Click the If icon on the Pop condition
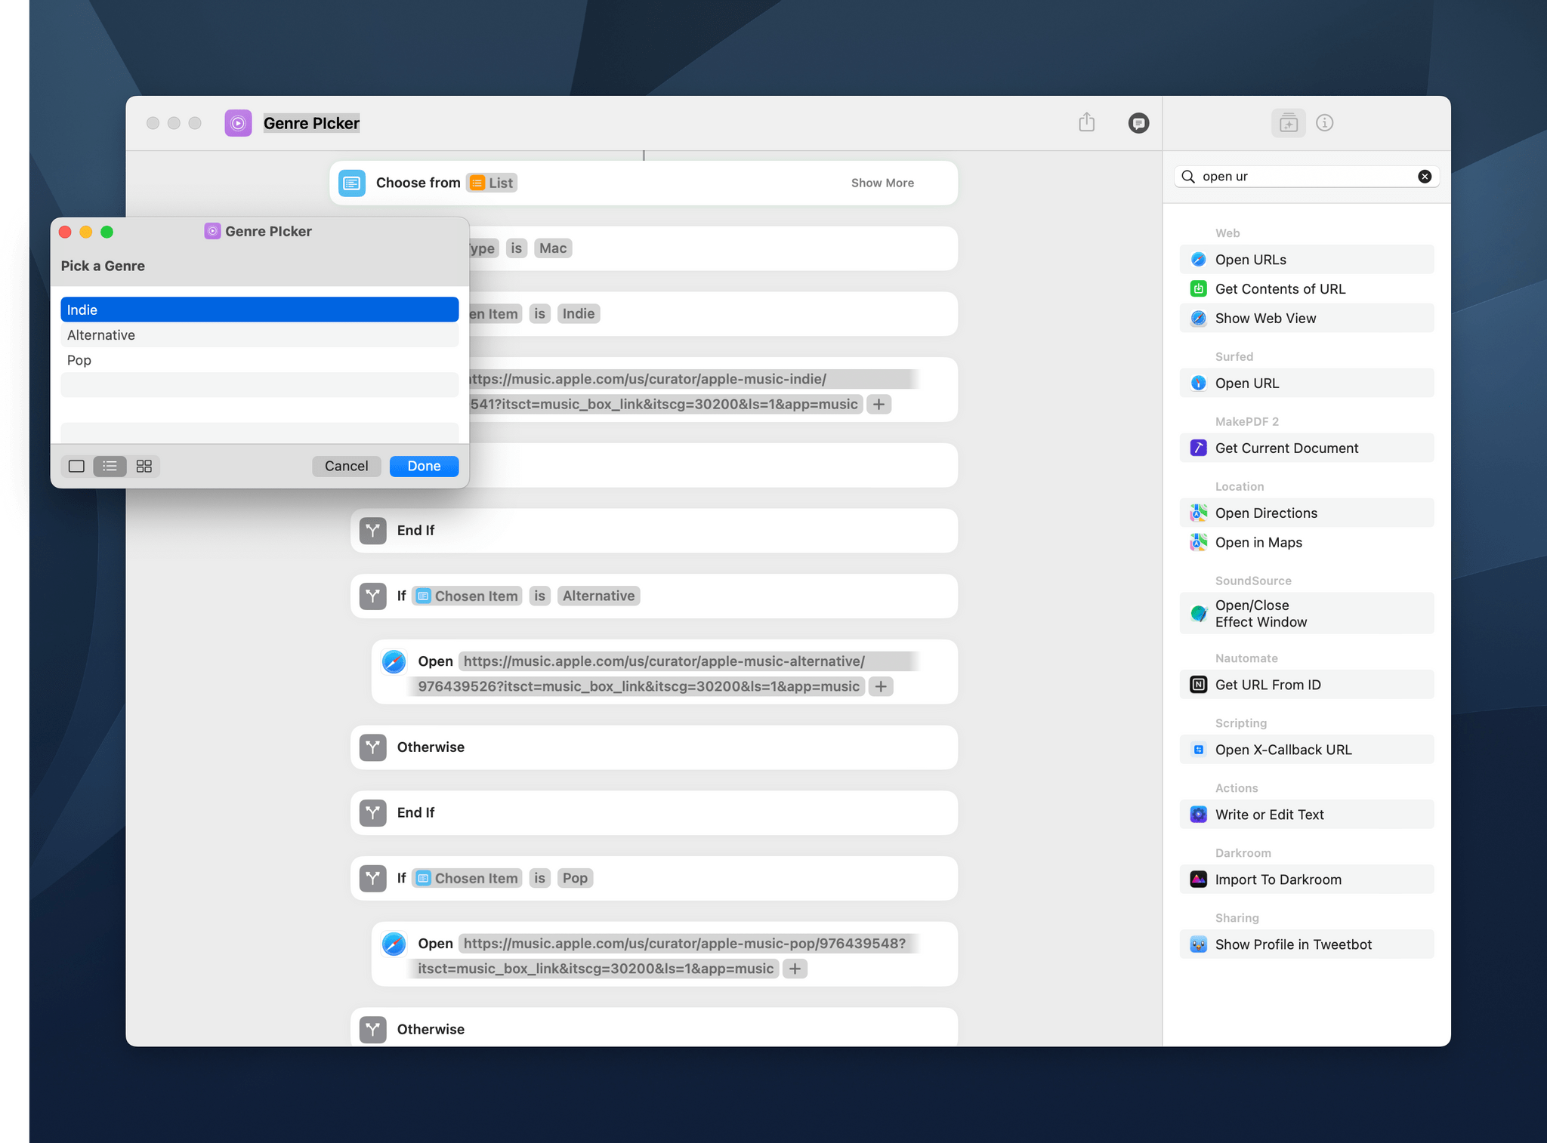 (x=372, y=879)
